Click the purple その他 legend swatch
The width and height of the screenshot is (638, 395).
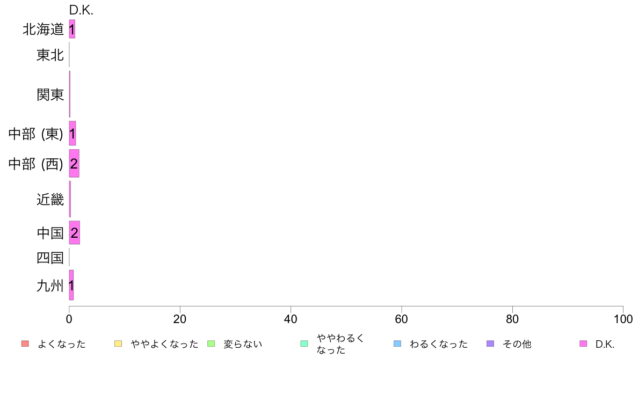[491, 343]
